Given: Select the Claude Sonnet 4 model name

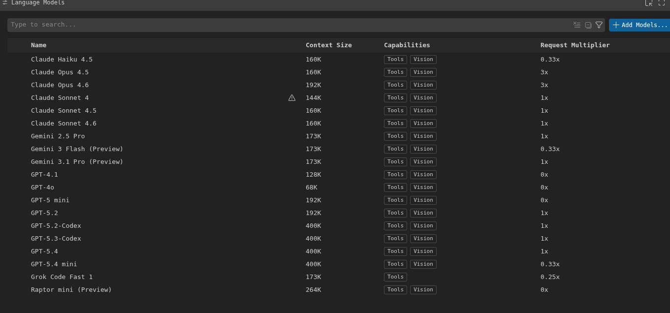Looking at the screenshot, I should tap(60, 98).
